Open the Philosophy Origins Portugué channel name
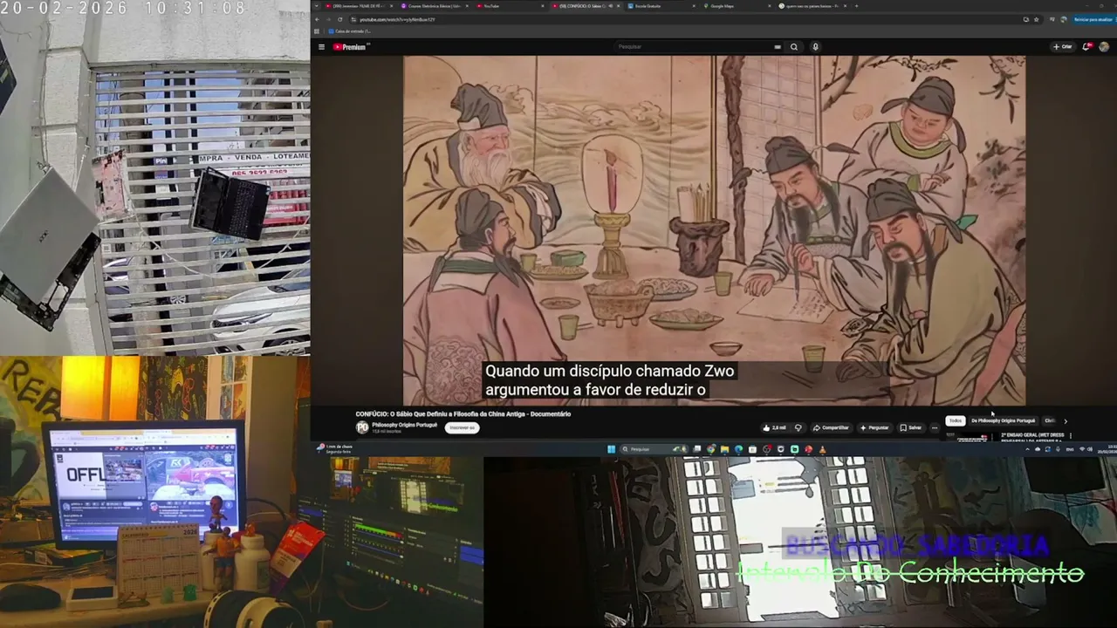This screenshot has width=1117, height=628. pos(404,425)
